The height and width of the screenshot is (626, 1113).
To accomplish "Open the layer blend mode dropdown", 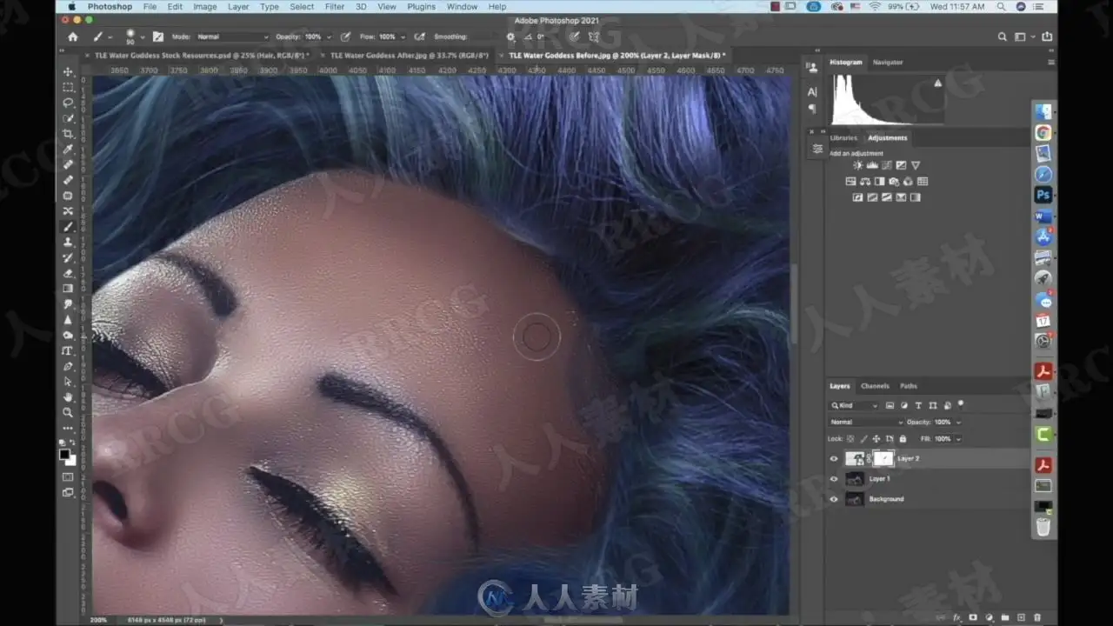I will pyautogui.click(x=866, y=423).
